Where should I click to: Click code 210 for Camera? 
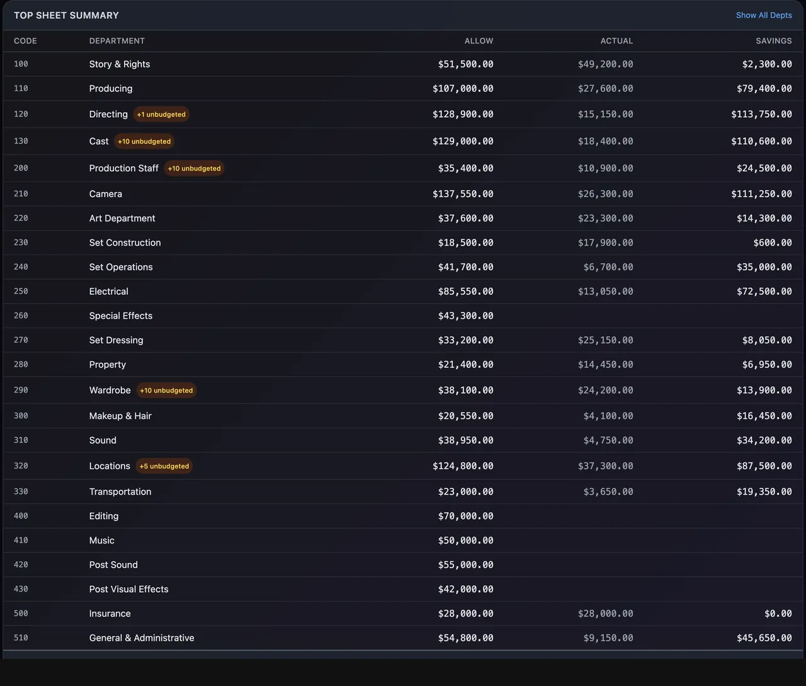point(21,194)
